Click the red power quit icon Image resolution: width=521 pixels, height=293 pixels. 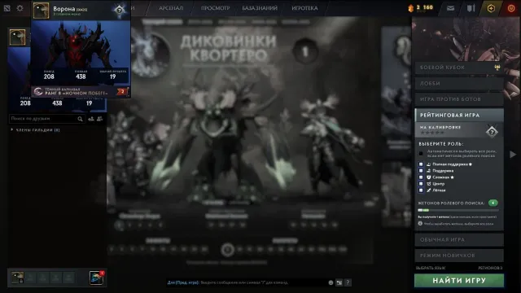pos(511,8)
